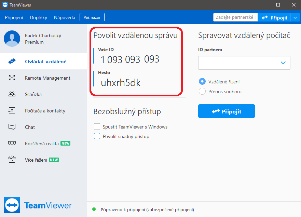
Task: Tick the Povolit snadný přístup checkbox
Action: click(x=97, y=136)
